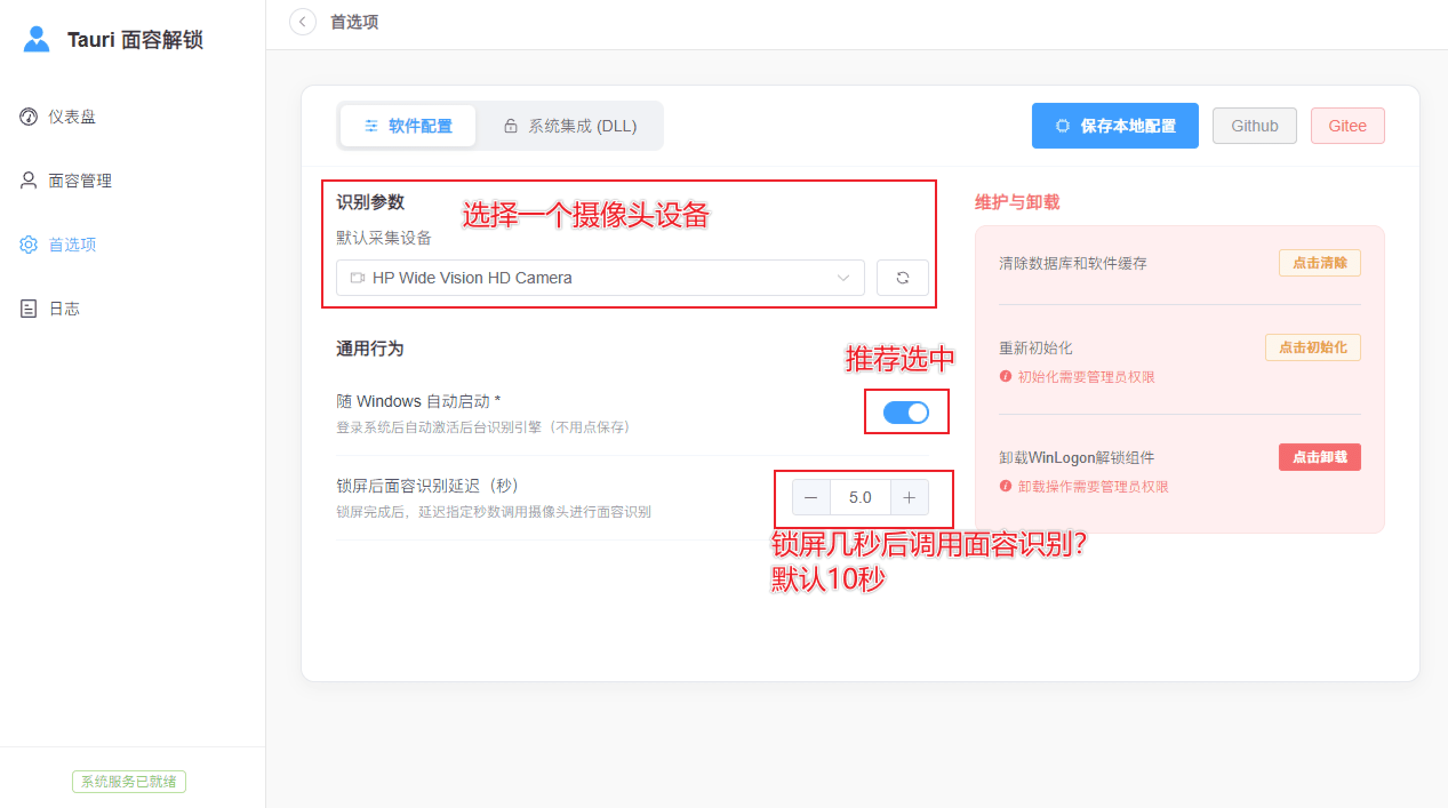The image size is (1448, 808).
Task: Click 点击卸载 to uninstall WinLogon component
Action: [x=1319, y=457]
